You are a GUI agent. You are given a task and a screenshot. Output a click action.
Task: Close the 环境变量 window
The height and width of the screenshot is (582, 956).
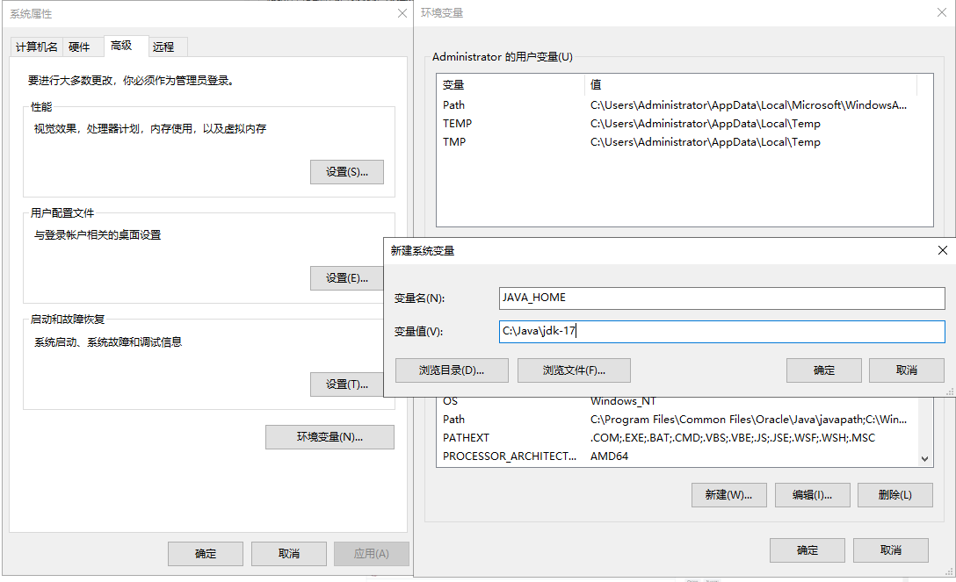(x=941, y=12)
